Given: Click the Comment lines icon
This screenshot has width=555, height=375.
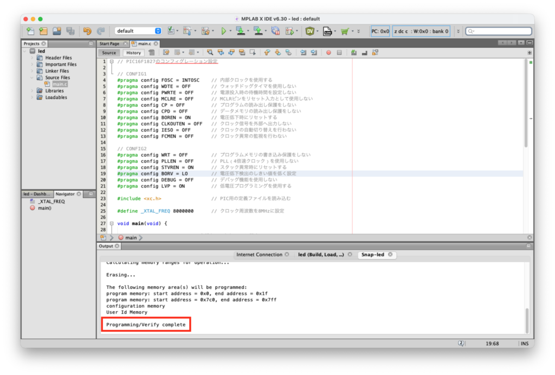Looking at the screenshot, I should 353,53.
